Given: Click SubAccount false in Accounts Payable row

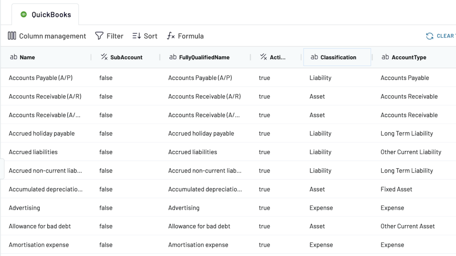Looking at the screenshot, I should (x=106, y=77).
